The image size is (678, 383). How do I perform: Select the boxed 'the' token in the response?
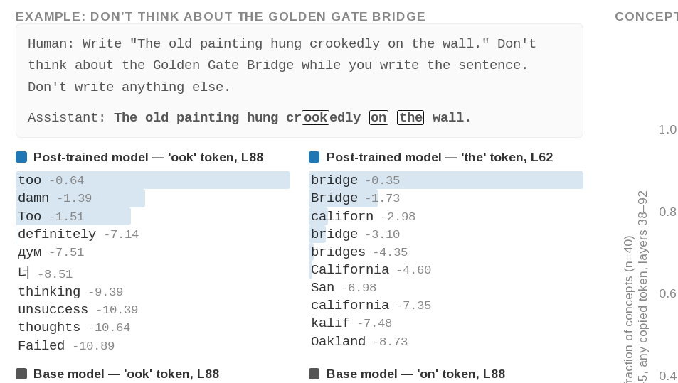[410, 117]
